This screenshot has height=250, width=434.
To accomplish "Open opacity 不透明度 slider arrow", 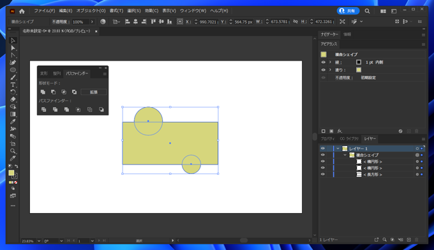I will (x=92, y=22).
